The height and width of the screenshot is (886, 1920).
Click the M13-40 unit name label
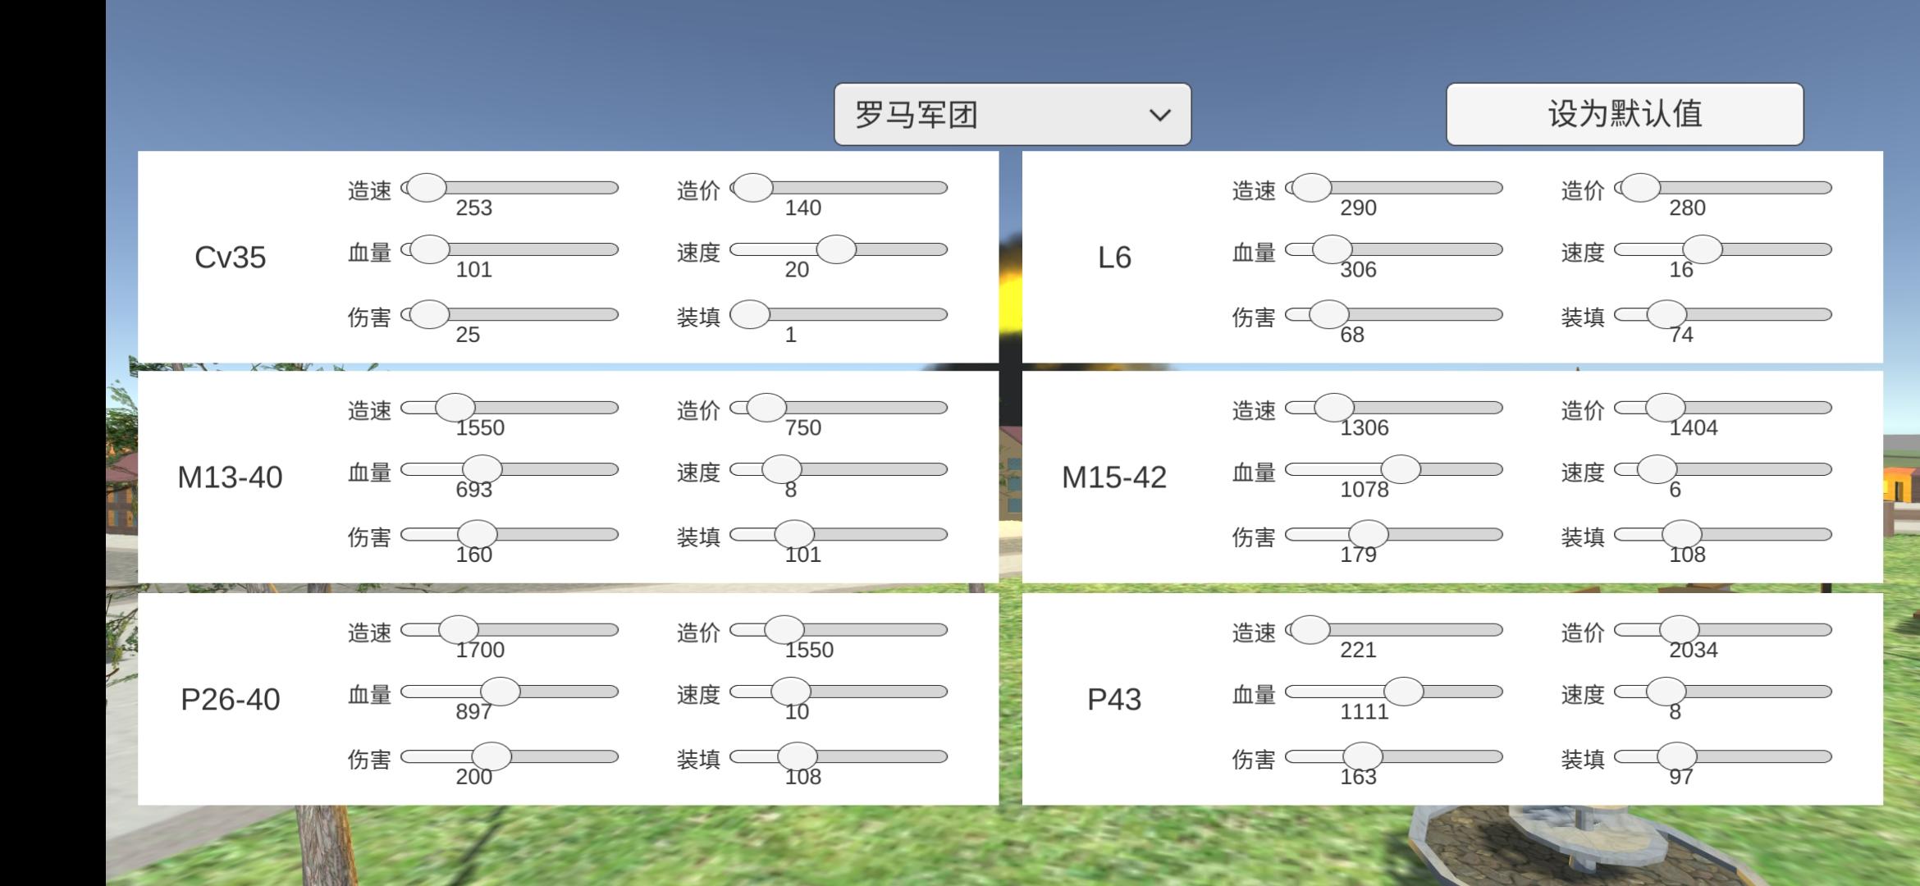[x=230, y=477]
